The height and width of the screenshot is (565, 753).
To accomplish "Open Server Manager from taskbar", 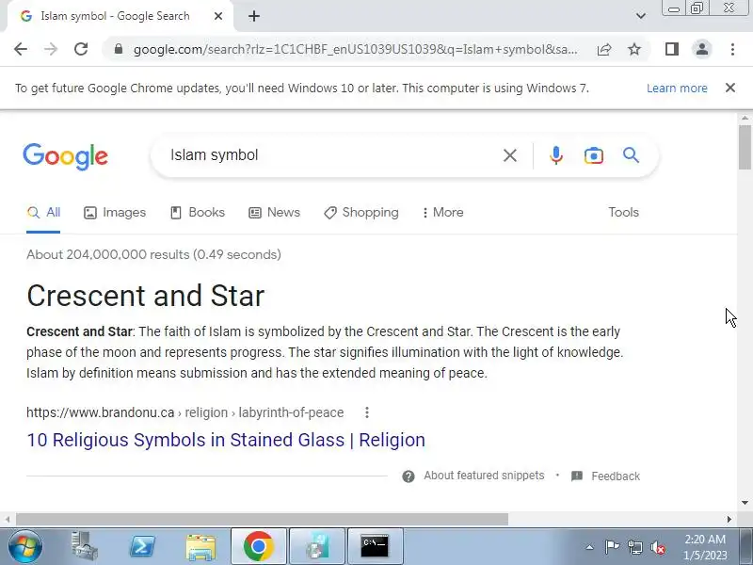I will 84,546.
